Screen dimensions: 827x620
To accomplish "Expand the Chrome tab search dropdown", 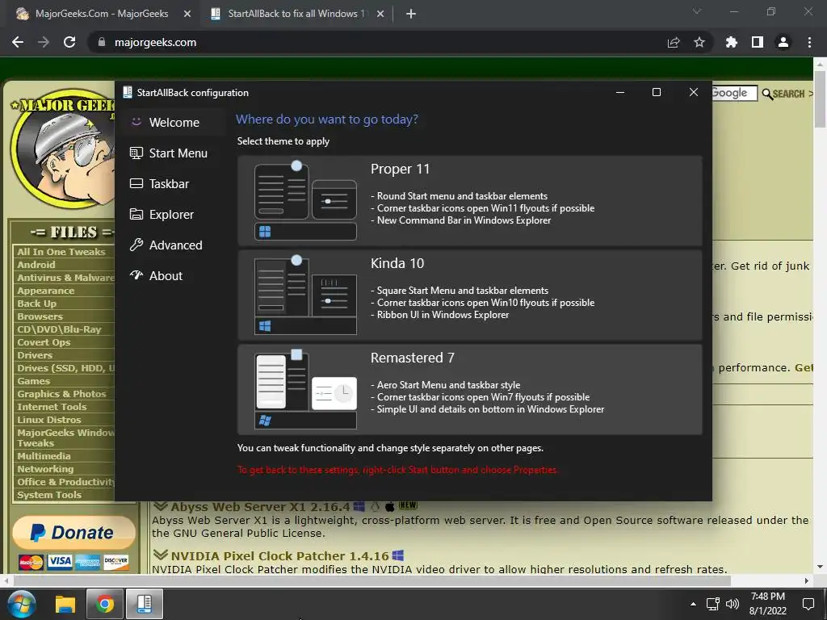I will 697,11.
